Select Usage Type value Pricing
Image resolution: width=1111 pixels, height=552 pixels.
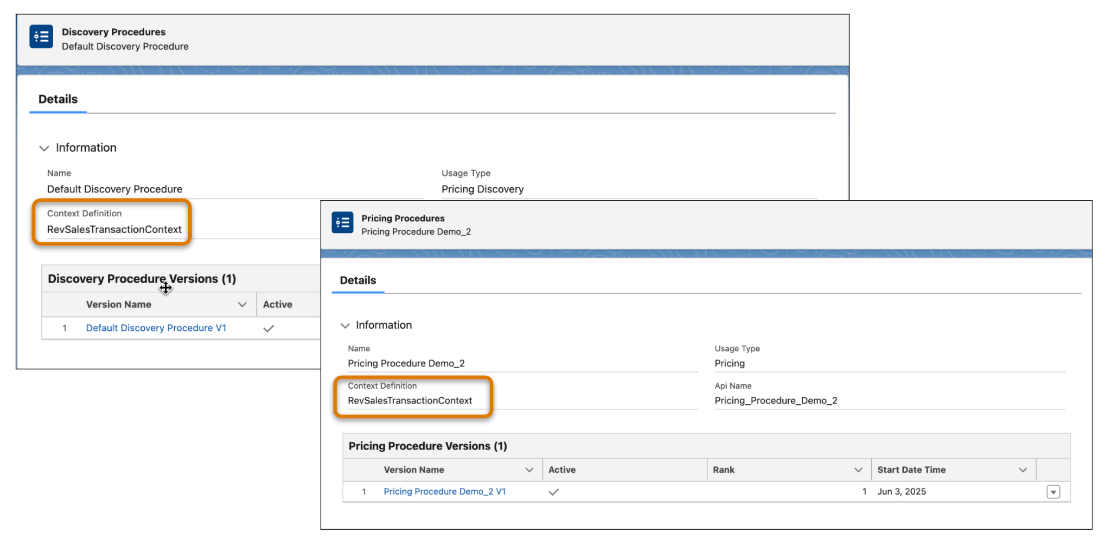coord(730,363)
